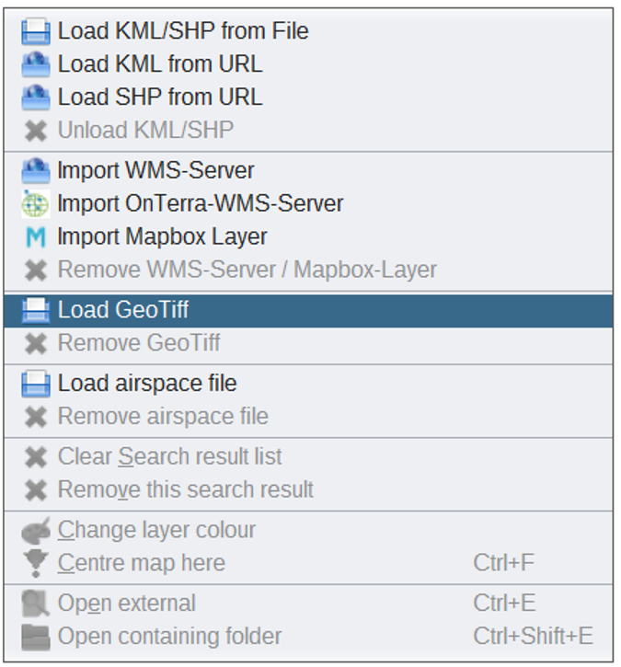The image size is (621, 667).
Task: Select Import OnTerra-WMS-Server option
Action: [308, 203]
